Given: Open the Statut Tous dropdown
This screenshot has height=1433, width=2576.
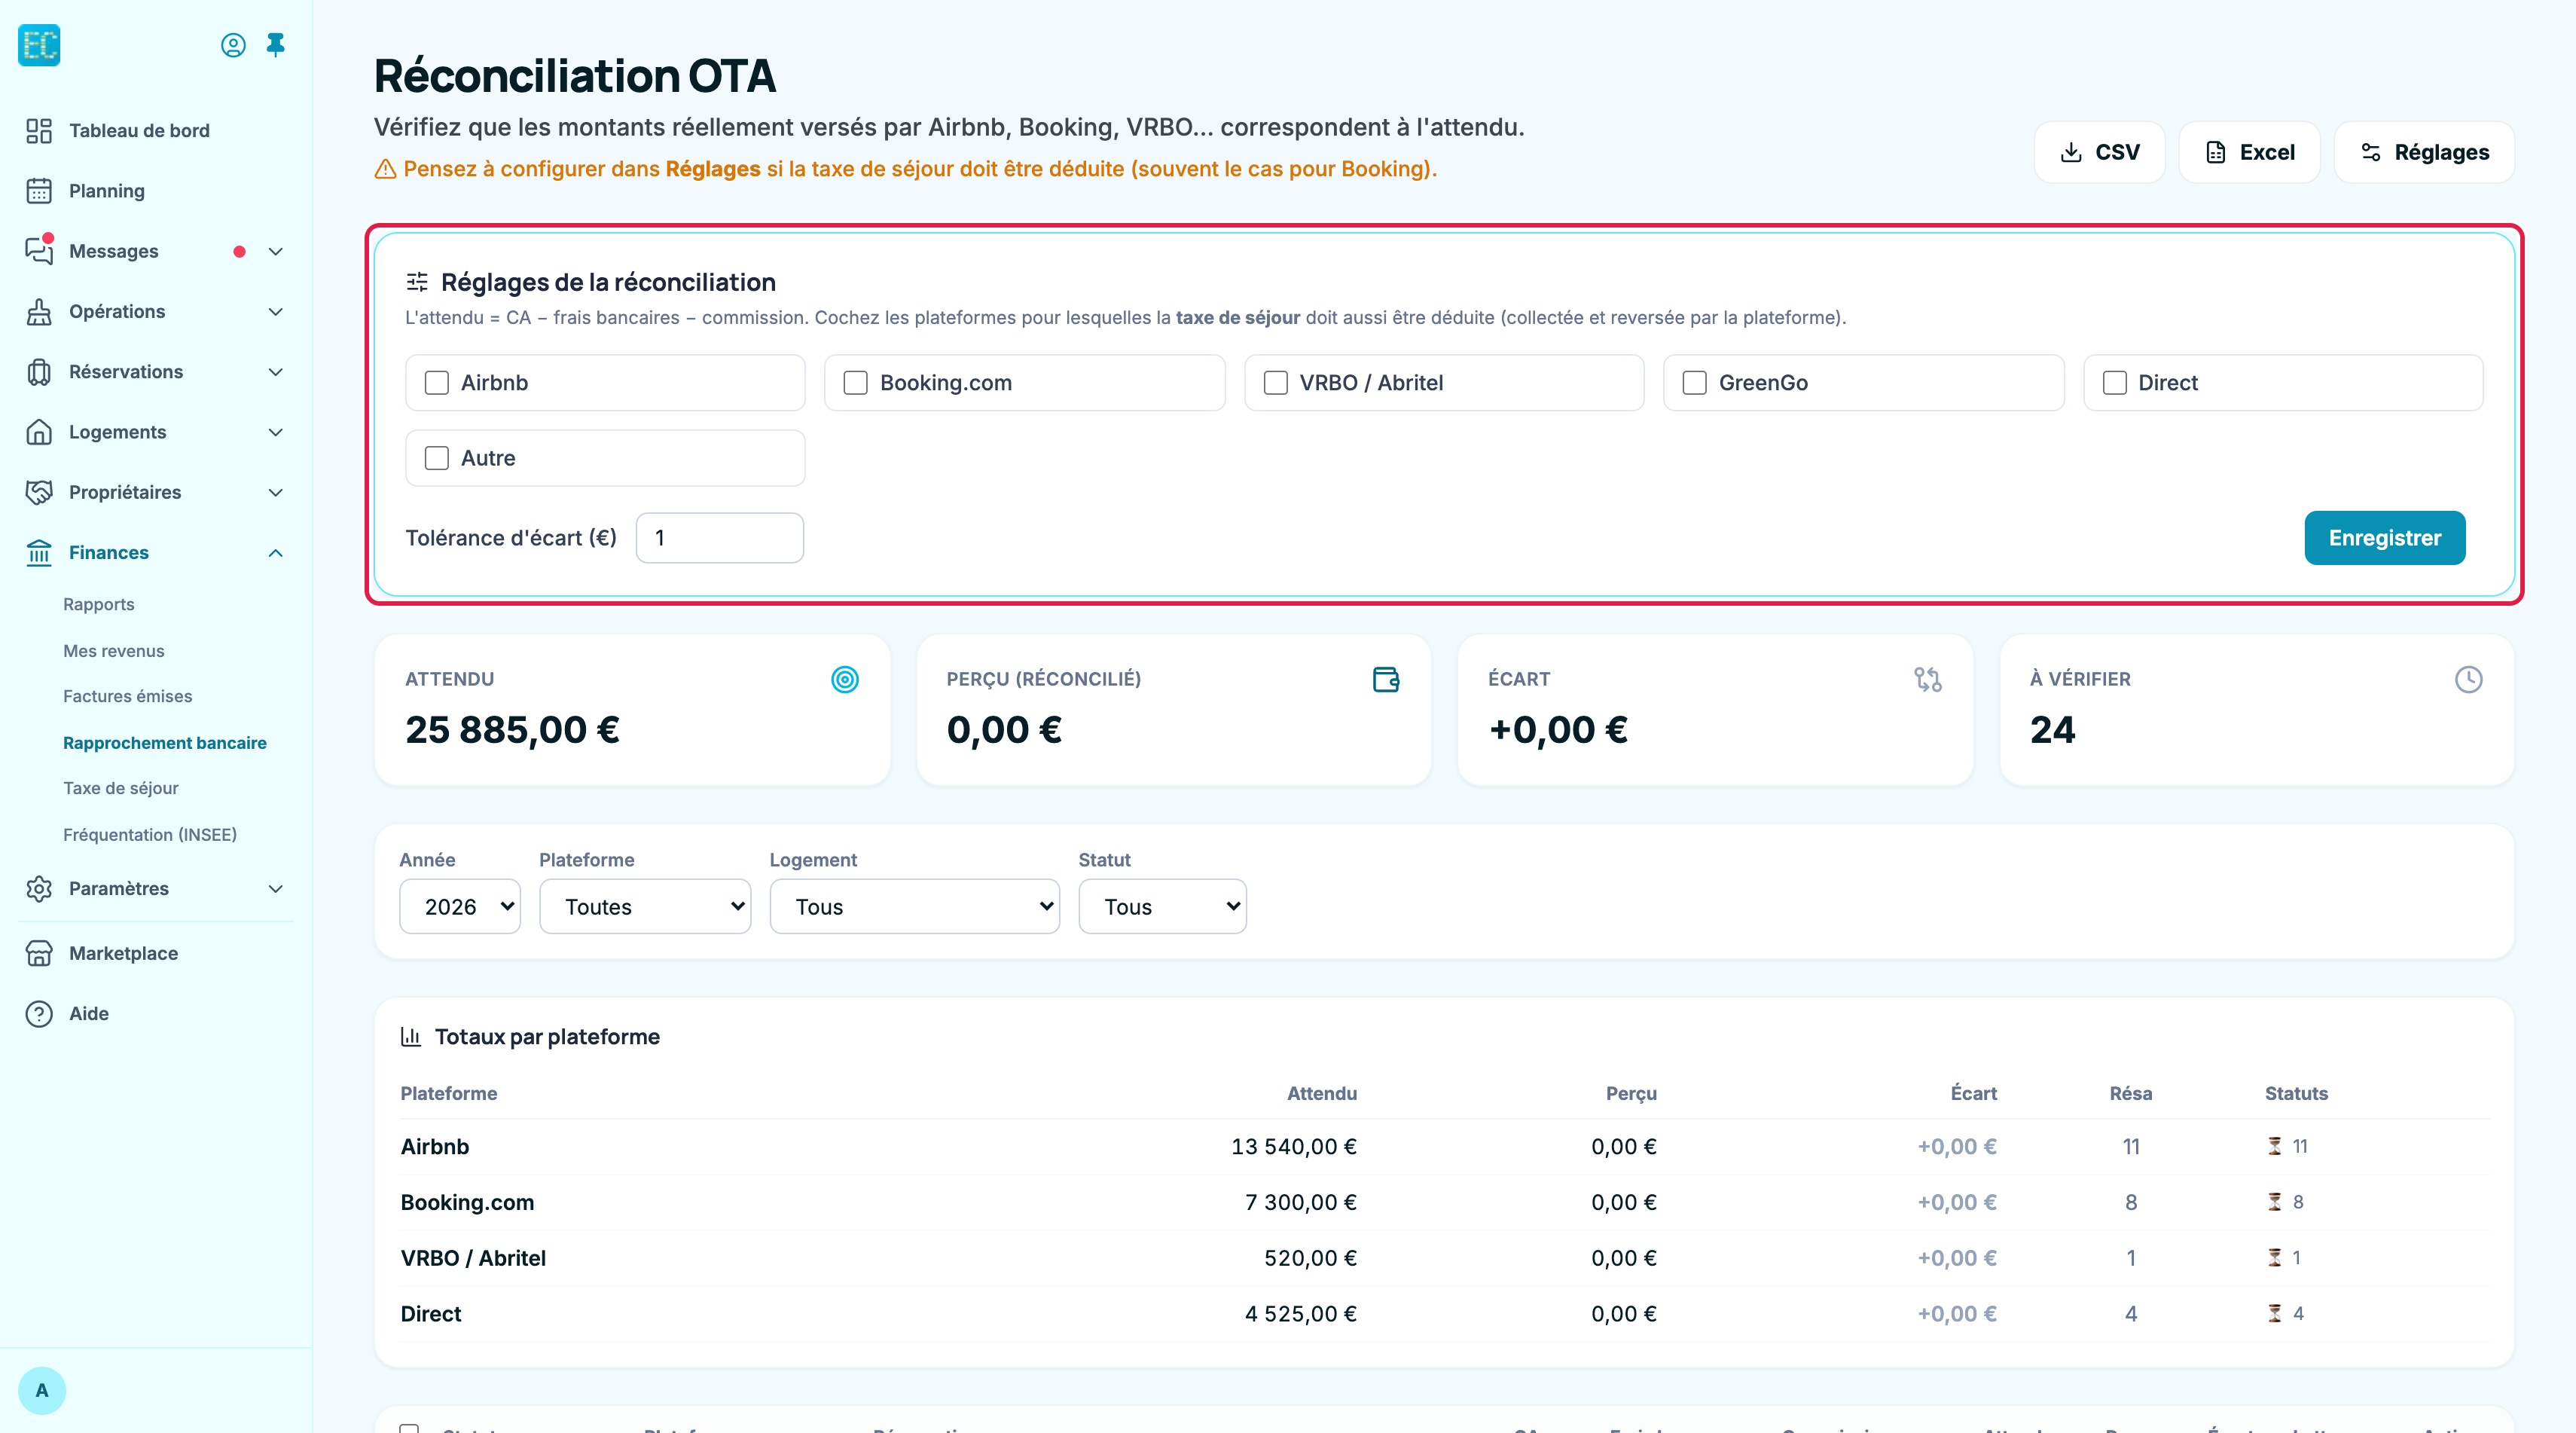Looking at the screenshot, I should pyautogui.click(x=1163, y=906).
